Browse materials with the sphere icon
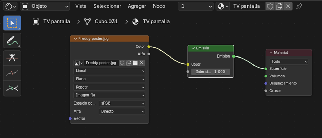 223,6
